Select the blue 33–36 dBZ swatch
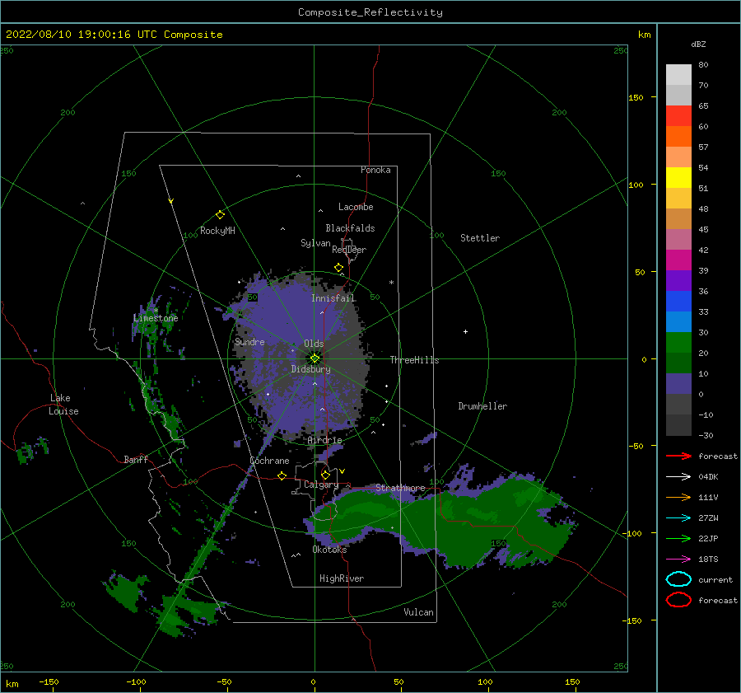The height and width of the screenshot is (693, 741). [x=678, y=301]
